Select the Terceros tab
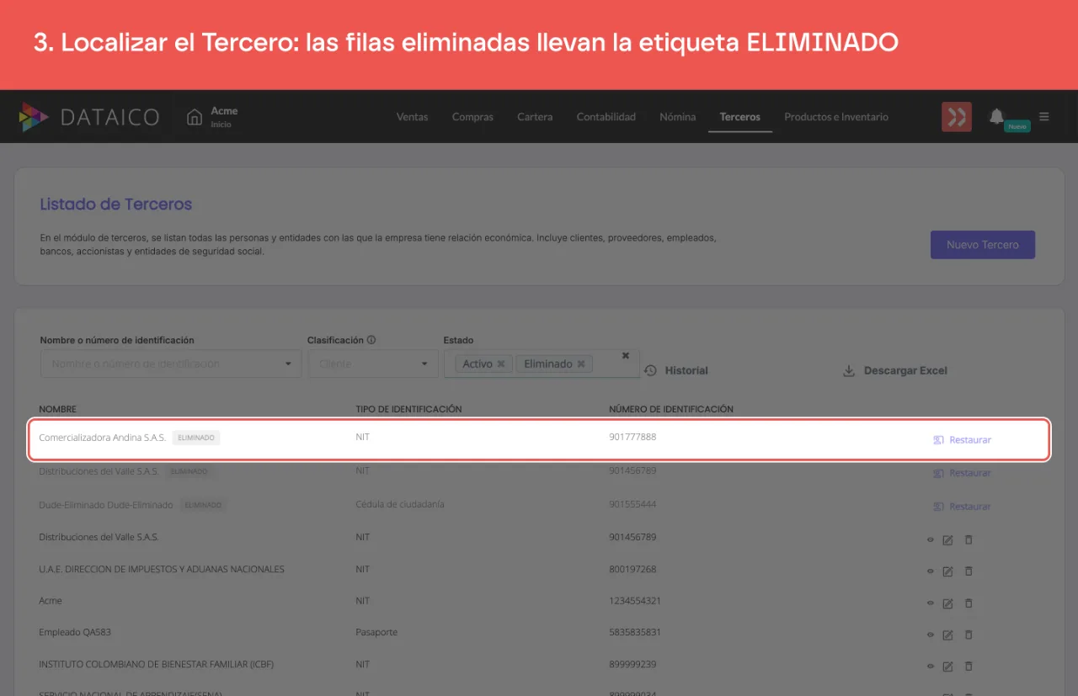This screenshot has width=1078, height=696. click(x=740, y=117)
